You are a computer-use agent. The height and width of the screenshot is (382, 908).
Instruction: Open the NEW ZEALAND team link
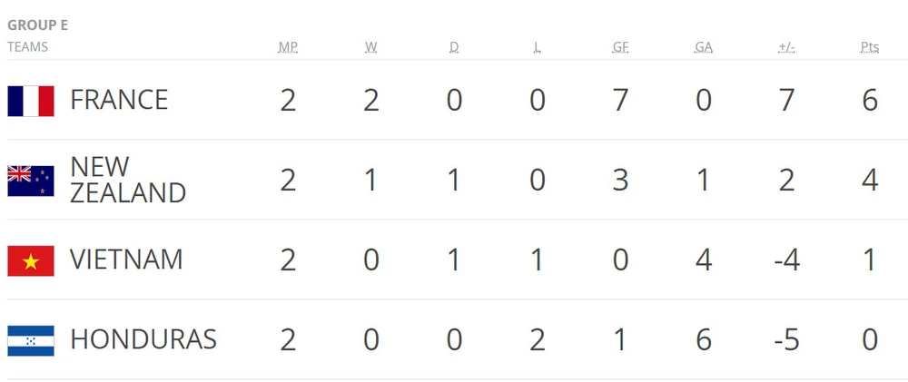127,180
